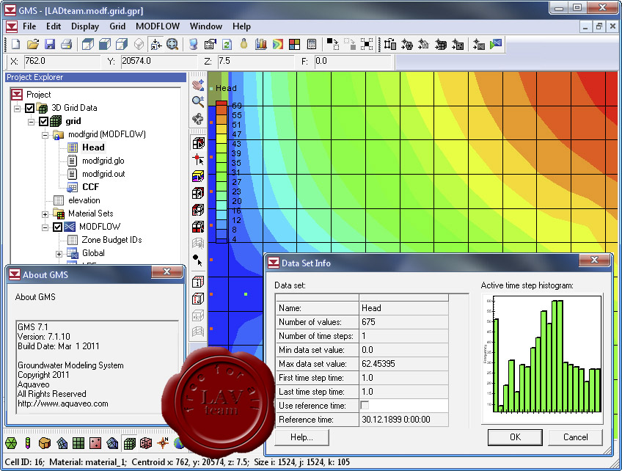Select the elevation dataset
Image resolution: width=622 pixels, height=471 pixels.
click(84, 200)
